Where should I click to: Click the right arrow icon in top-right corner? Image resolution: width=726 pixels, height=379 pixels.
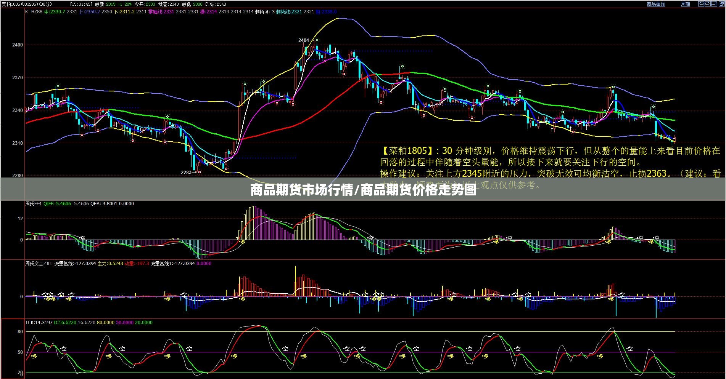coord(707,4)
